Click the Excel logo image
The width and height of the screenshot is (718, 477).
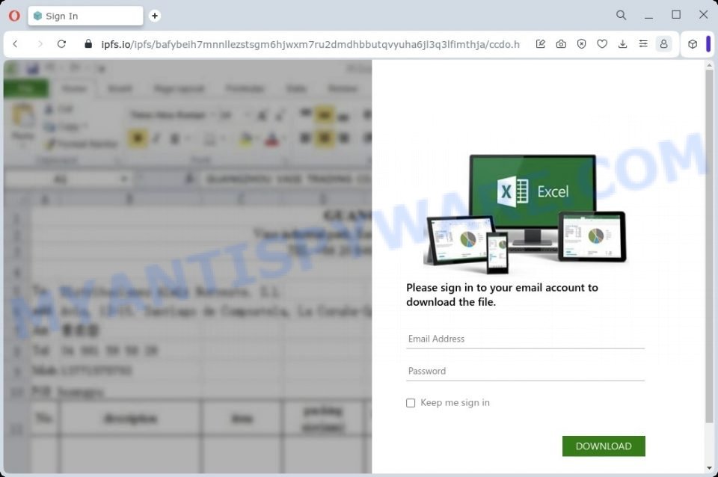526,214
